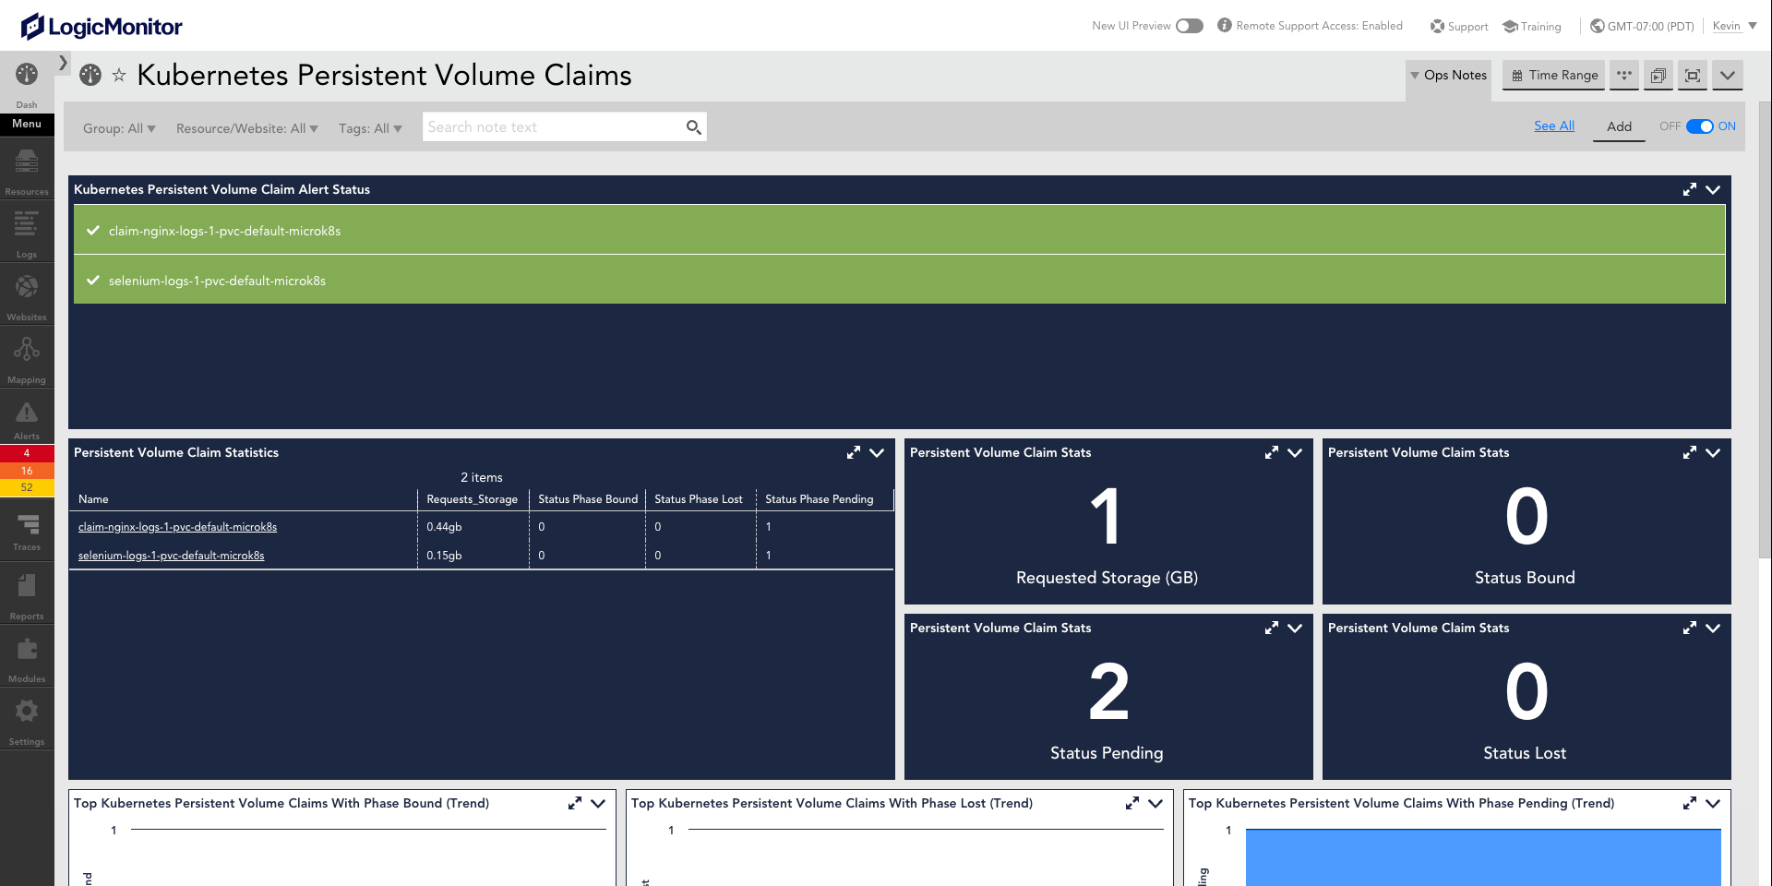Image resolution: width=1772 pixels, height=886 pixels.
Task: Open the Support link in header
Action: (x=1459, y=27)
